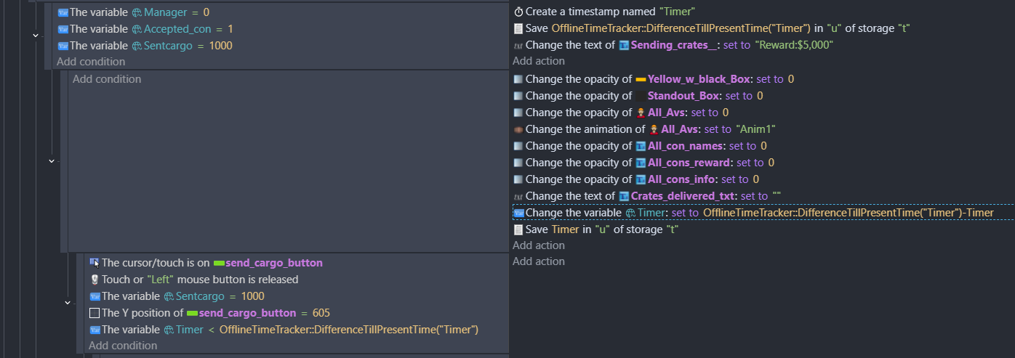Collapse the send_cargo_button sub-event
This screenshot has width=1015, height=358.
[68, 303]
